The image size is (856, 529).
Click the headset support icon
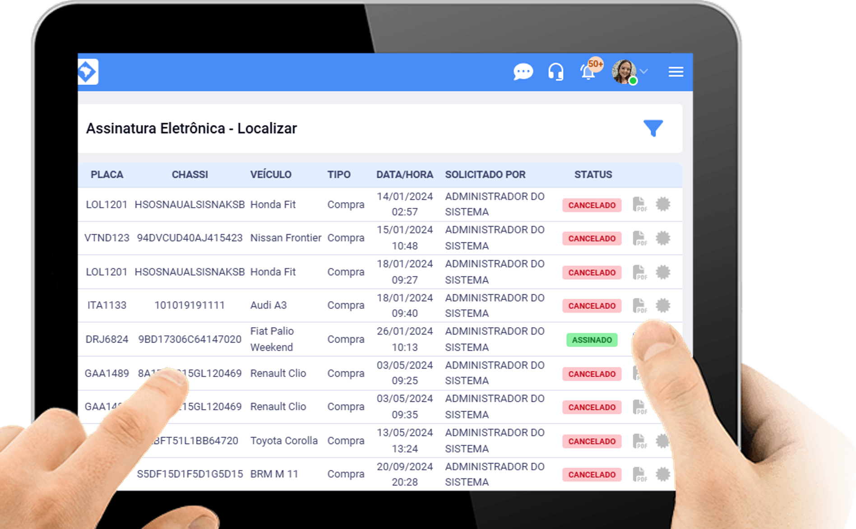(555, 72)
